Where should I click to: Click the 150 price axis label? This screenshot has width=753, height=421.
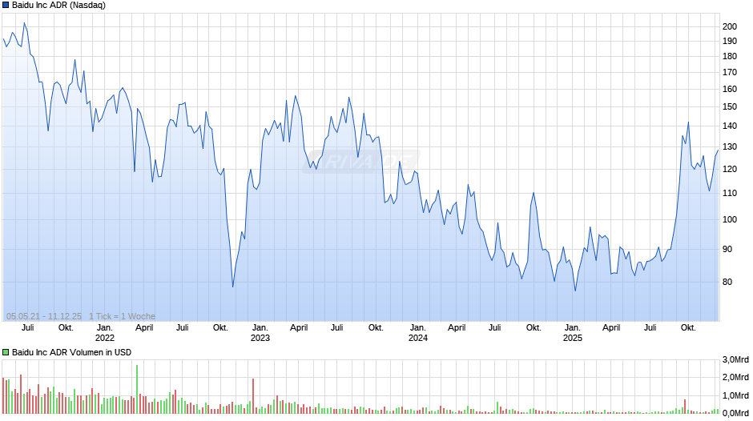730,107
